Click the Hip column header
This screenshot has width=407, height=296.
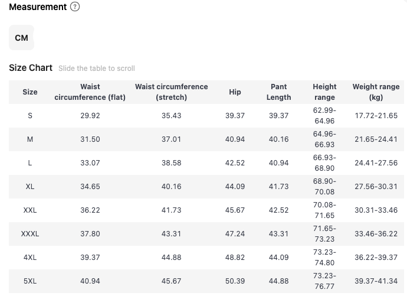point(235,92)
